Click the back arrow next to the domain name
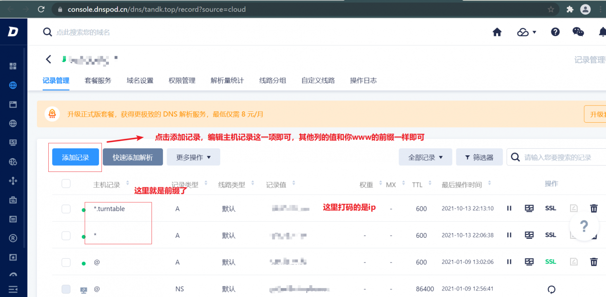This screenshot has width=606, height=297. [48, 59]
